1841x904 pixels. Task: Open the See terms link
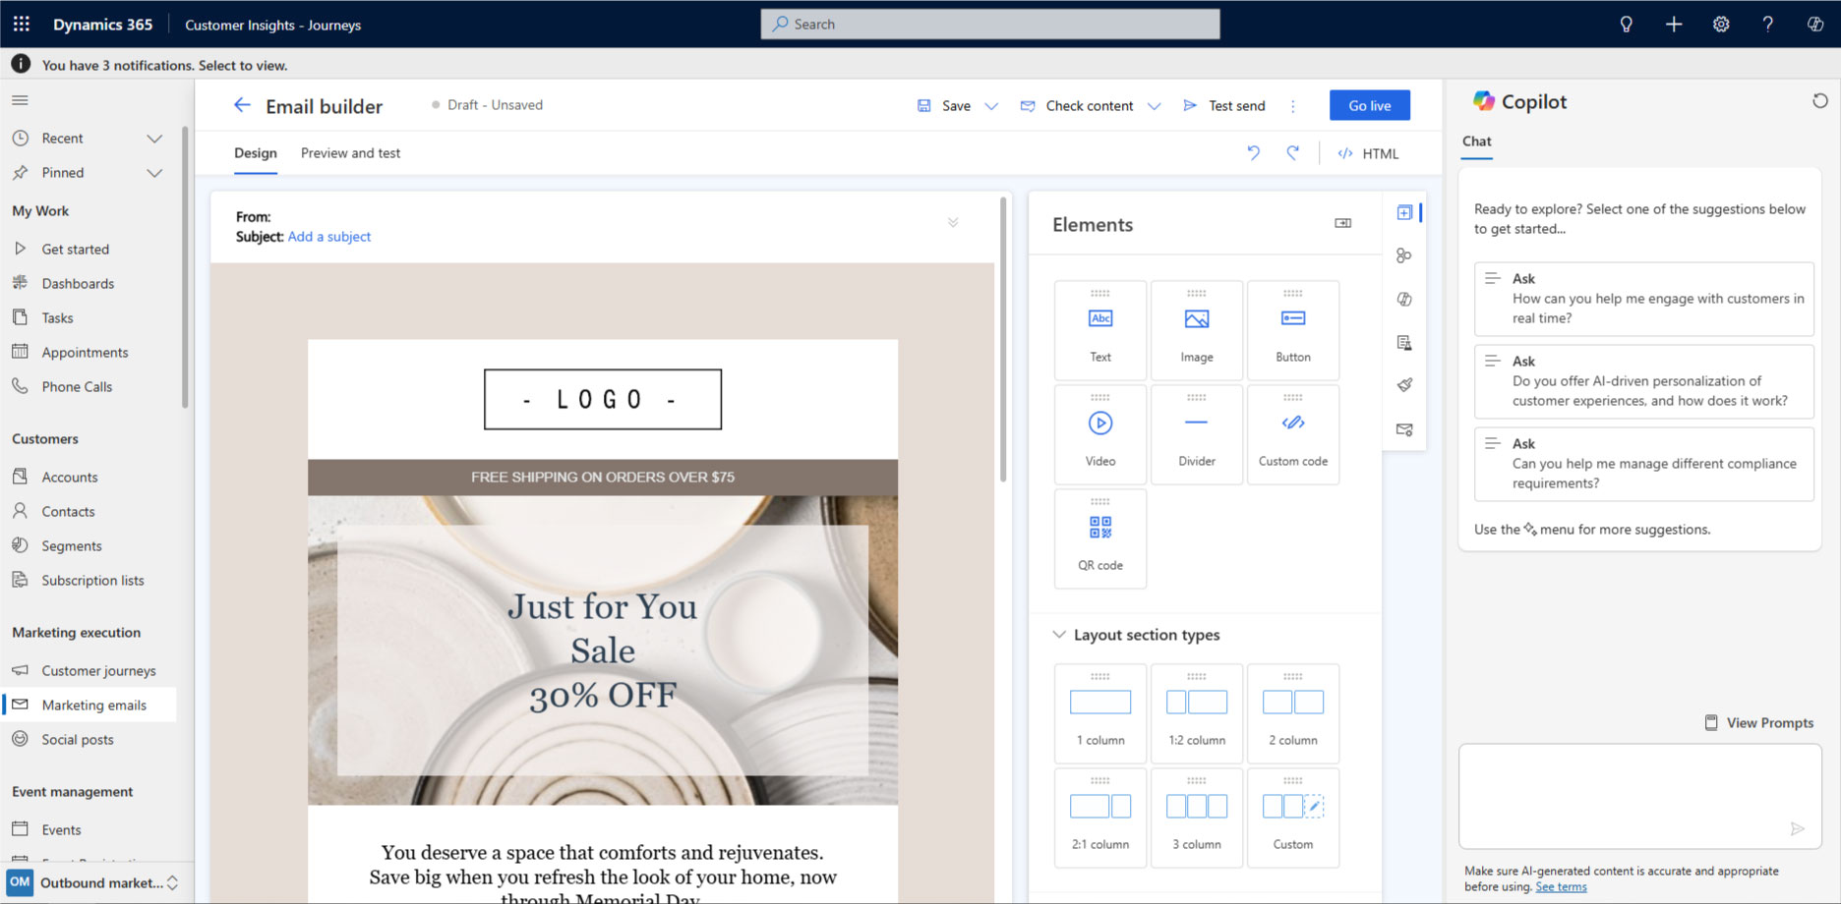1562,887
